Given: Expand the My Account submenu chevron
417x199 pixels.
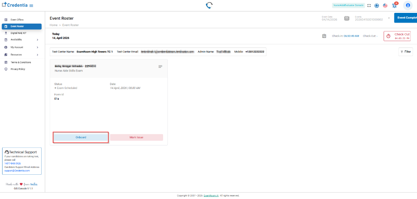Looking at the screenshot, I should coord(38,48).
